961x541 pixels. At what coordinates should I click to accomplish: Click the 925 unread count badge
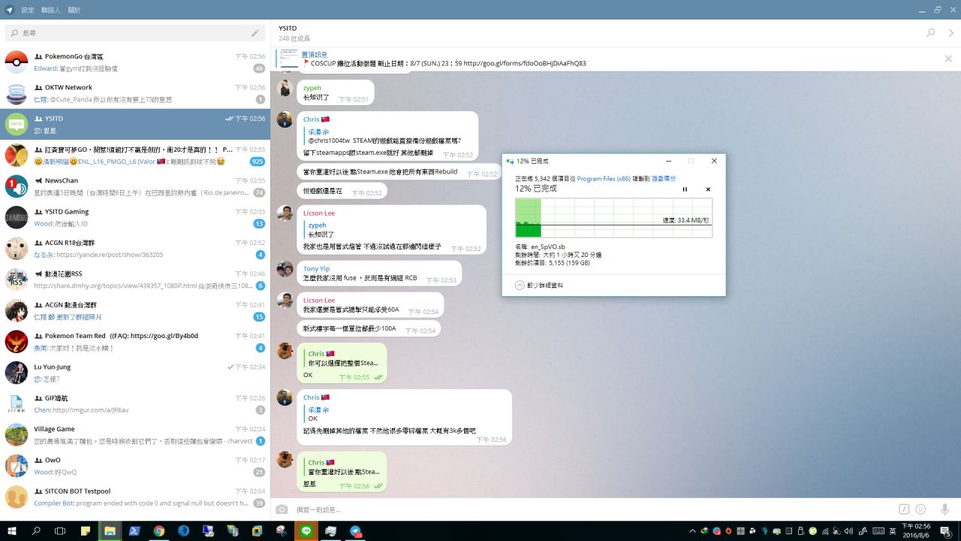[x=258, y=162]
